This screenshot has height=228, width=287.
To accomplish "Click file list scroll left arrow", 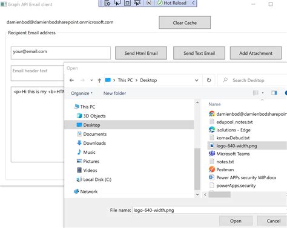I will tap(205, 195).
